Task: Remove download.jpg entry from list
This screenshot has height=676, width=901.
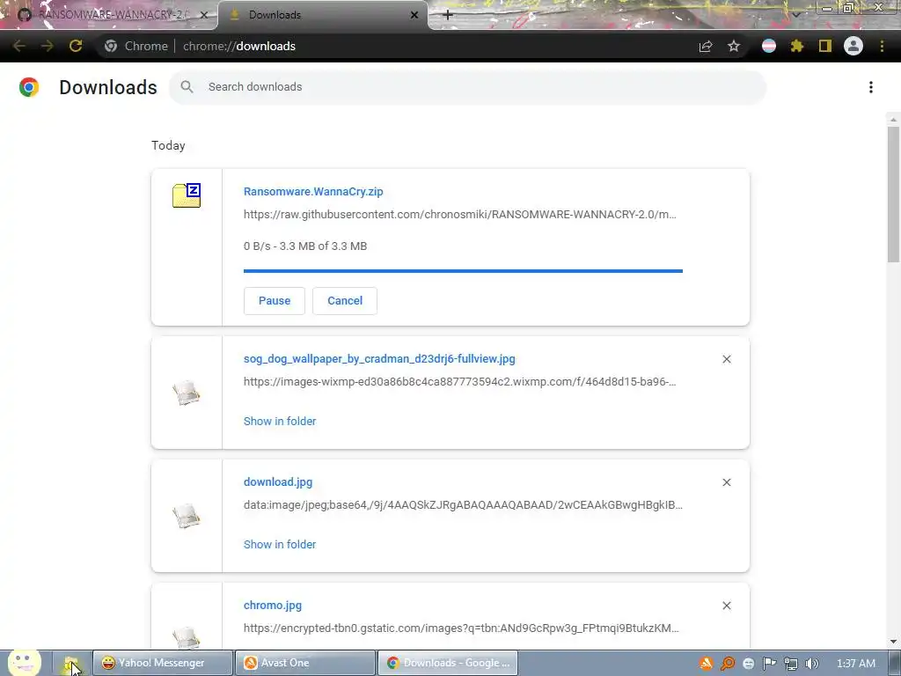Action: click(727, 482)
